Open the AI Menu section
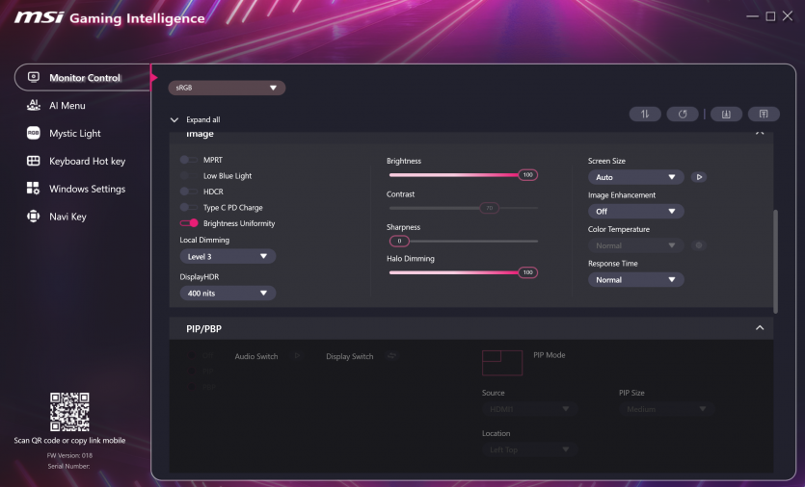Image resolution: width=805 pixels, height=487 pixels. 67,106
